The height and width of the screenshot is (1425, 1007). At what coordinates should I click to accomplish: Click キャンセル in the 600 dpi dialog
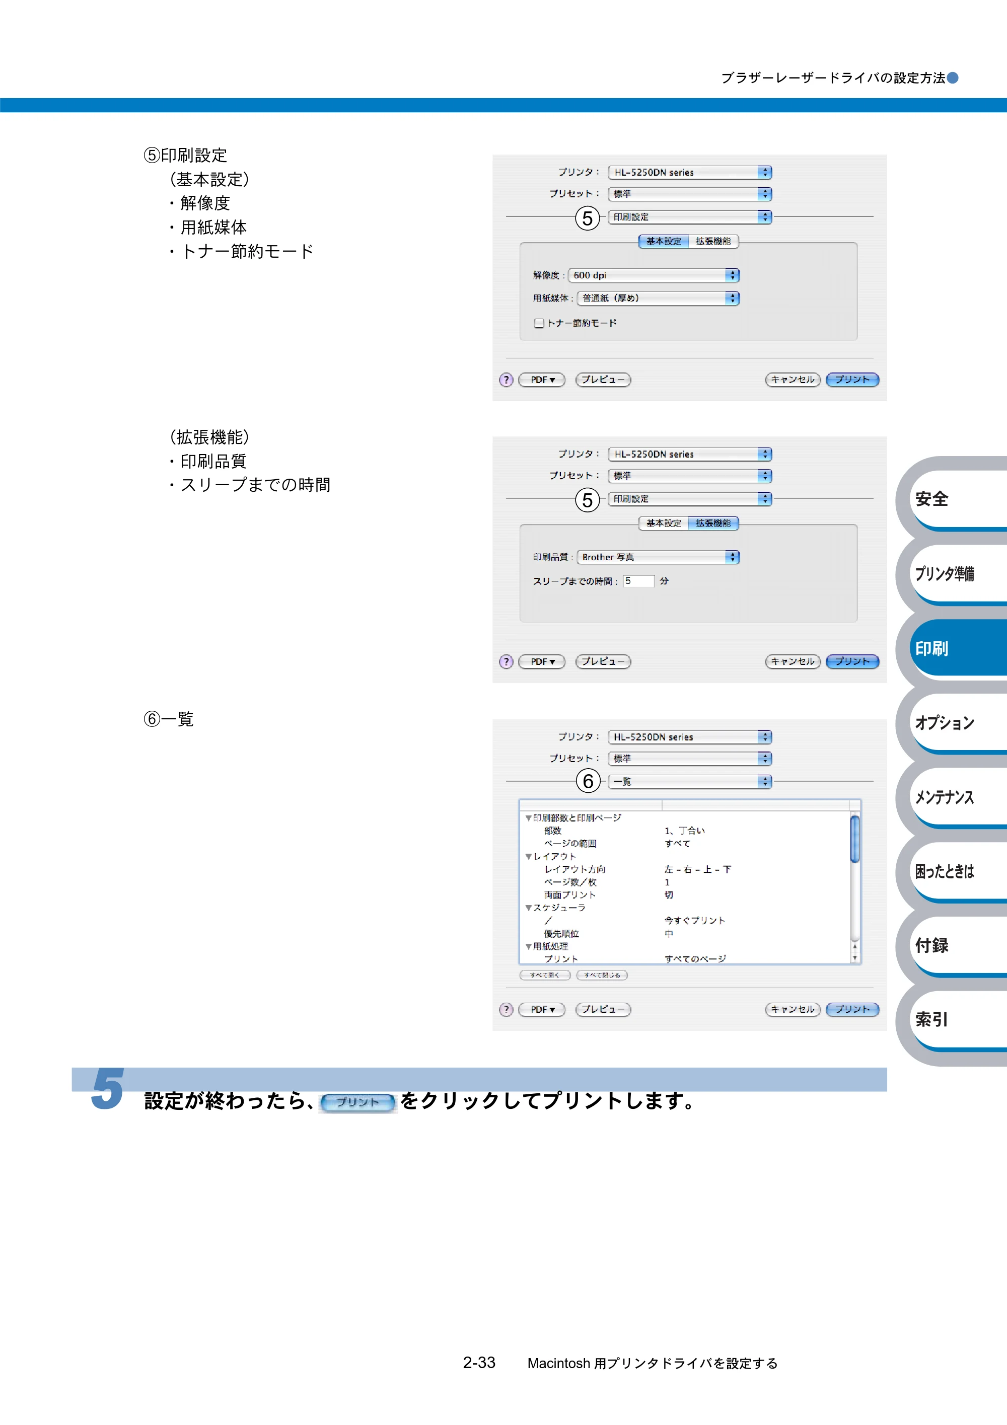tap(793, 379)
